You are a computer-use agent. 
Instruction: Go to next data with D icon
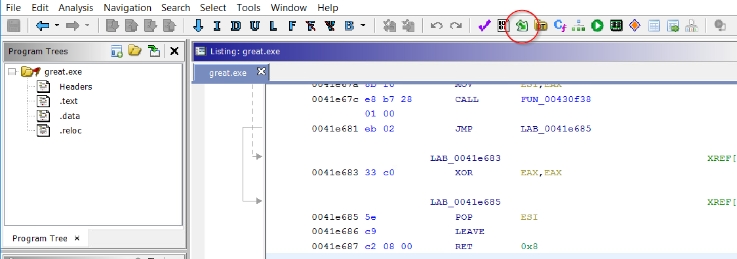point(235,26)
